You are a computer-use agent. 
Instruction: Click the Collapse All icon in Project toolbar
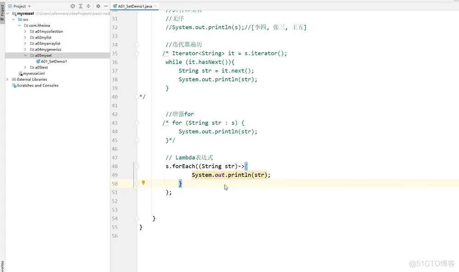88,6
